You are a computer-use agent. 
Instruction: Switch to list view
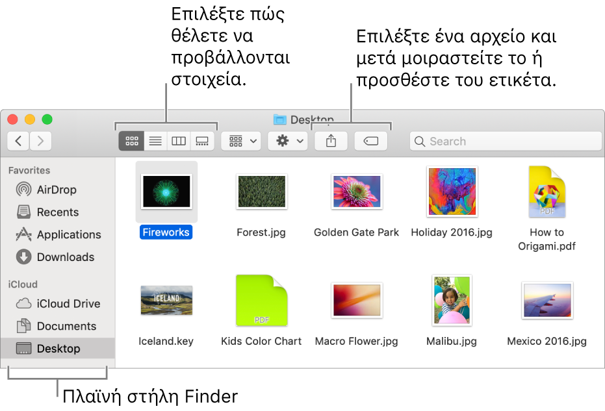[155, 141]
